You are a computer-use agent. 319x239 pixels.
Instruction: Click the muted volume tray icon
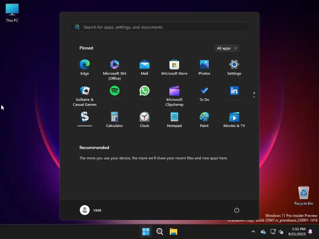click(x=281, y=232)
